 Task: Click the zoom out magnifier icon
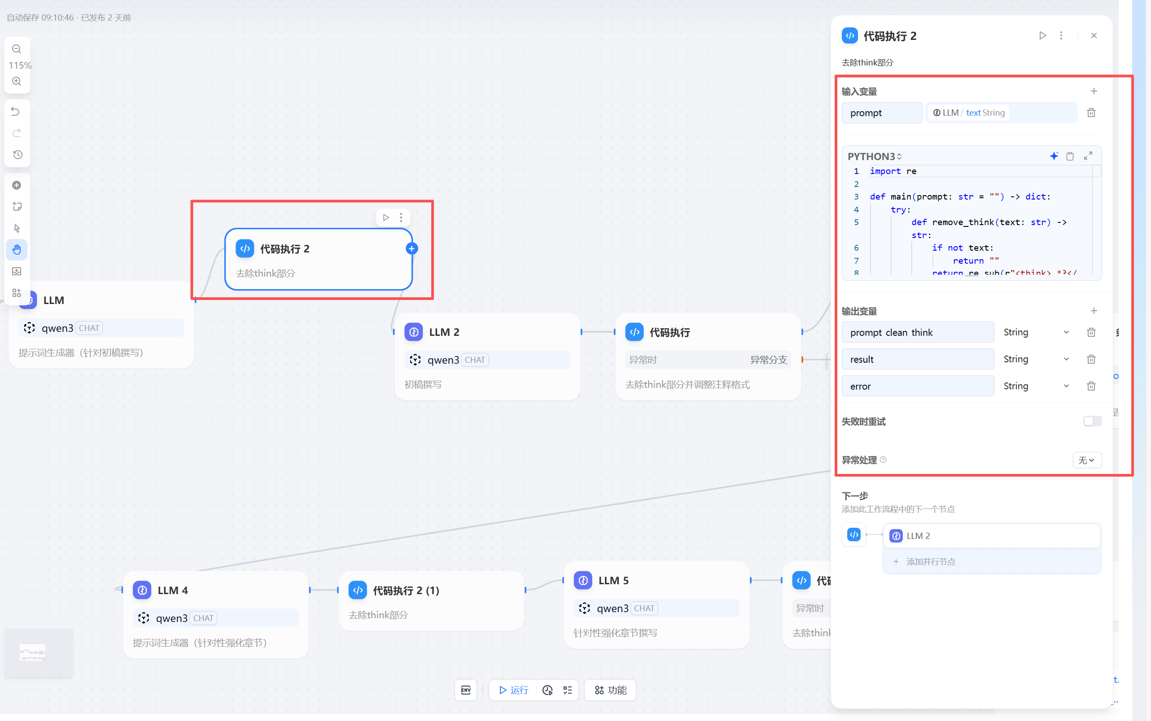coord(17,49)
